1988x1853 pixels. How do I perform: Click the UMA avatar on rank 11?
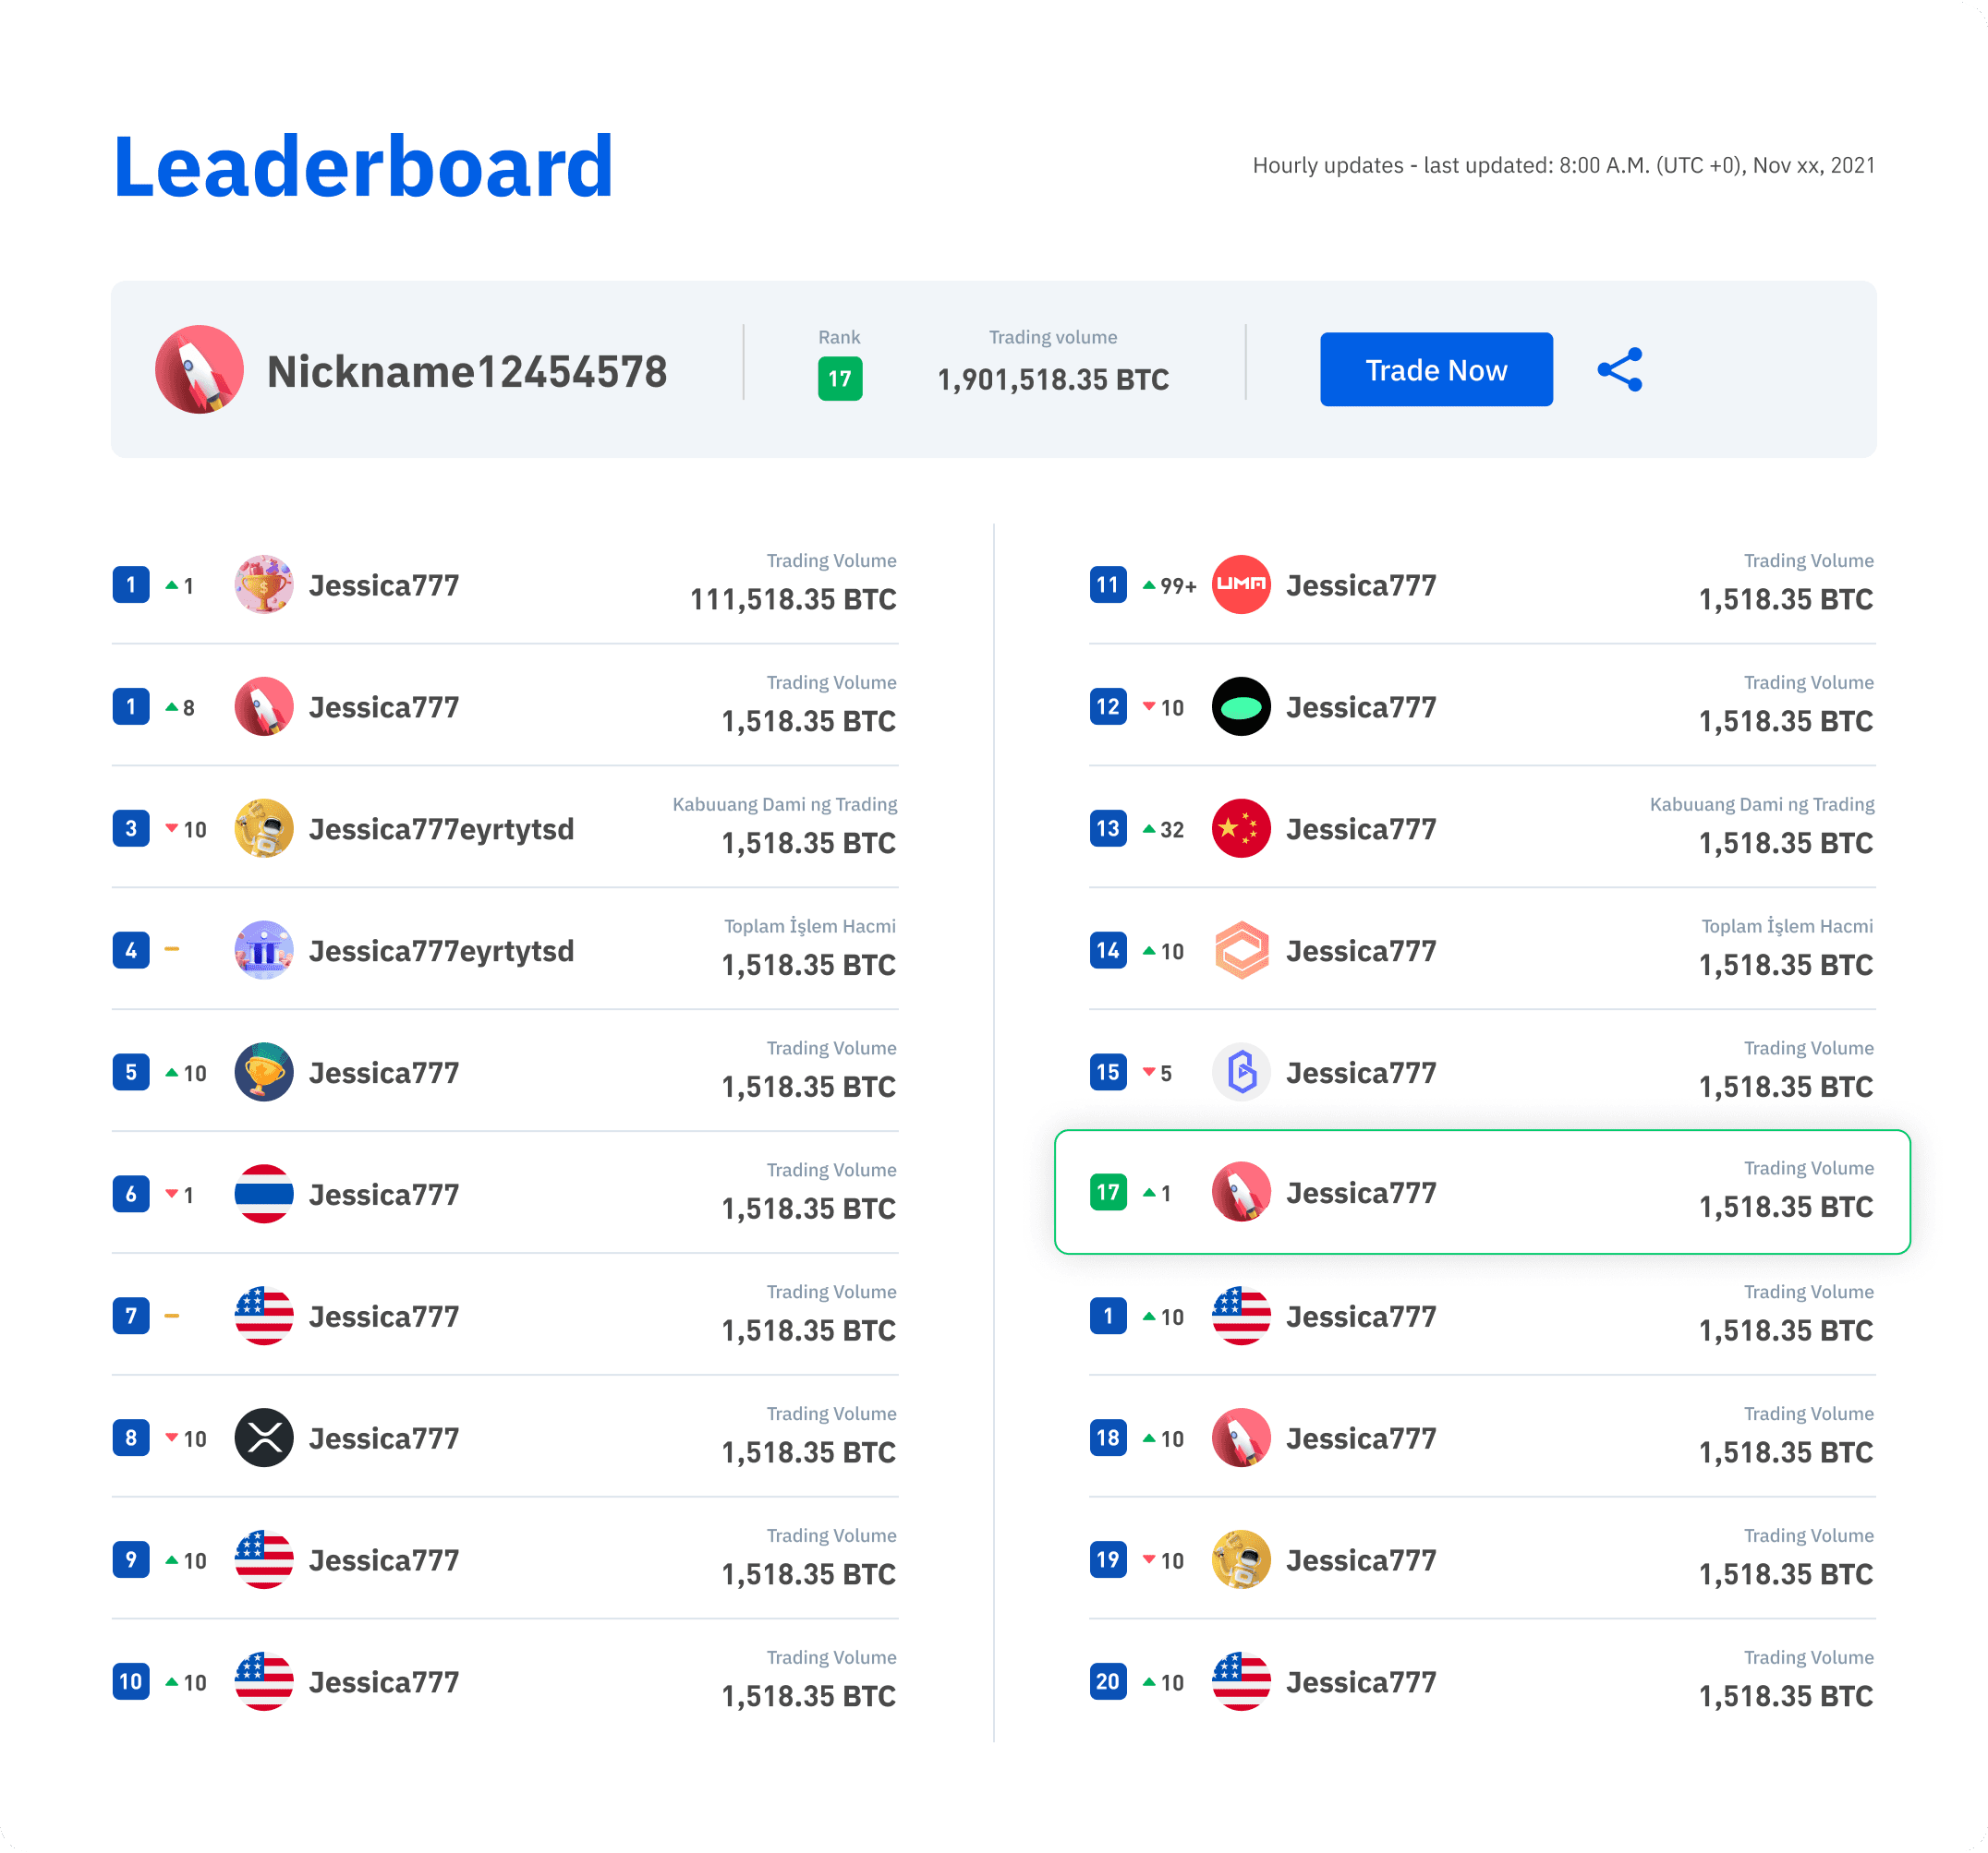(1240, 584)
